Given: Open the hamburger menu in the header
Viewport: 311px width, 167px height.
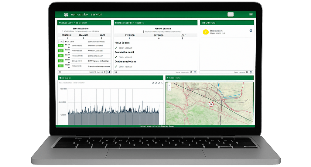Looking at the screenshot, I should pos(251,15).
